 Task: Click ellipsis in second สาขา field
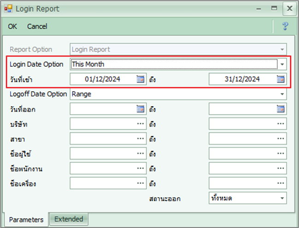[x=280, y=139]
